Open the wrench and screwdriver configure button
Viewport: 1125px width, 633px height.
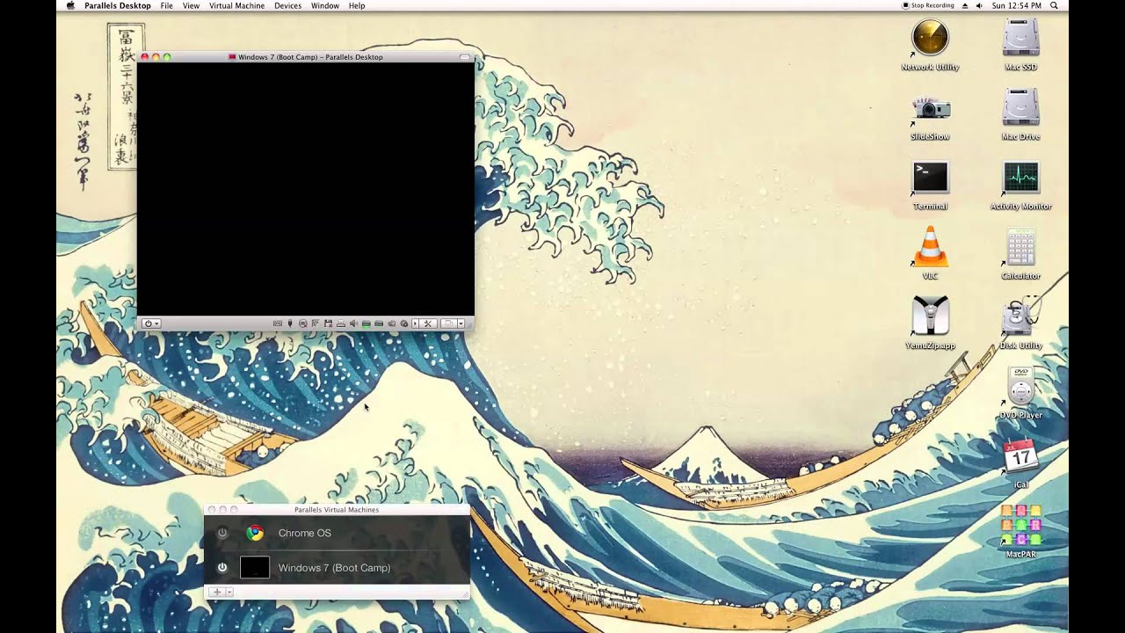(428, 324)
